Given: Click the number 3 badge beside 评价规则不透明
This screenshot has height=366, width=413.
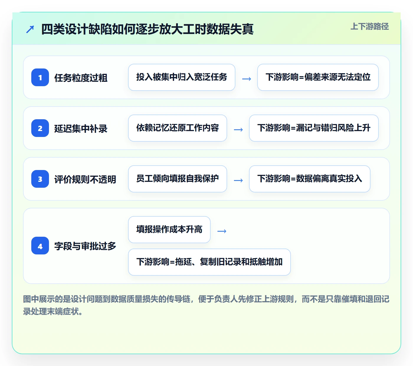Looking at the screenshot, I should [40, 179].
